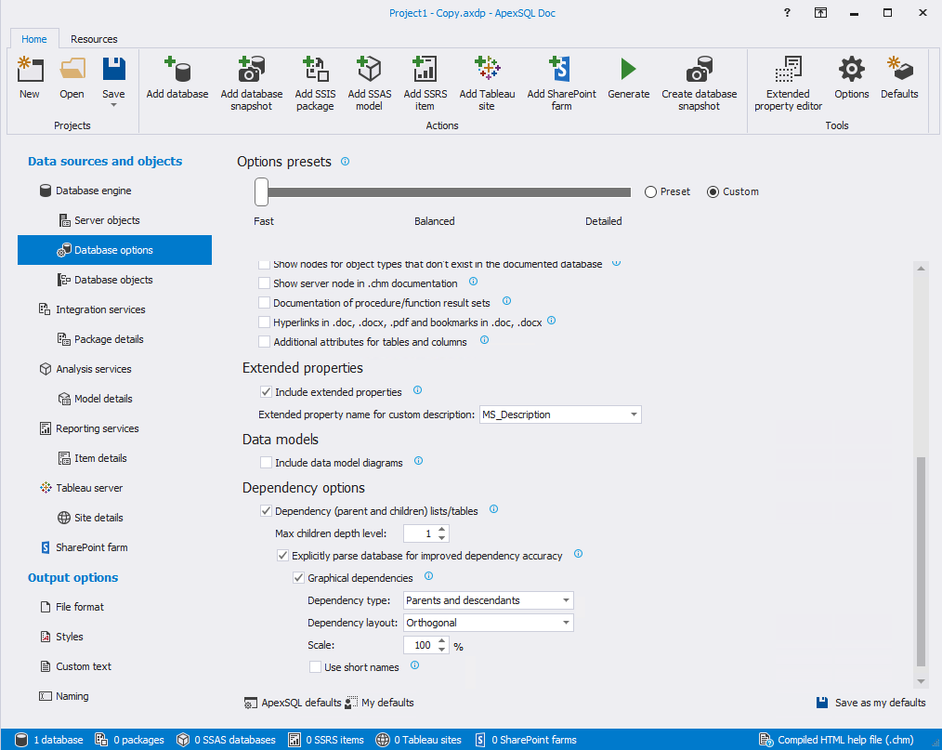Viewport: 942px width, 750px height.
Task: Open Dependency type dropdown
Action: pyautogui.click(x=566, y=600)
